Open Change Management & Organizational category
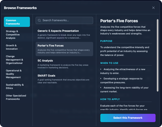The width and height of the screenshot is (162, 127). (17, 59)
